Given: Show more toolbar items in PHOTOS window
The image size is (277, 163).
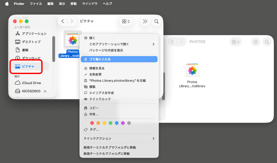Looking at the screenshot, I should [256, 42].
